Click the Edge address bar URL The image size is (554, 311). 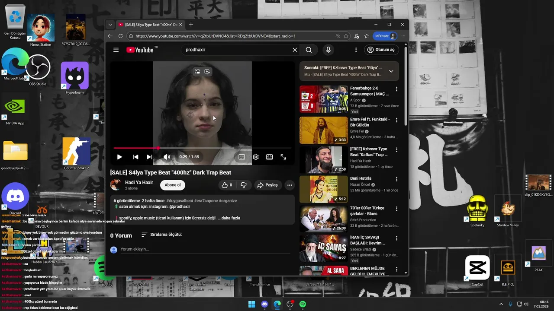click(216, 36)
